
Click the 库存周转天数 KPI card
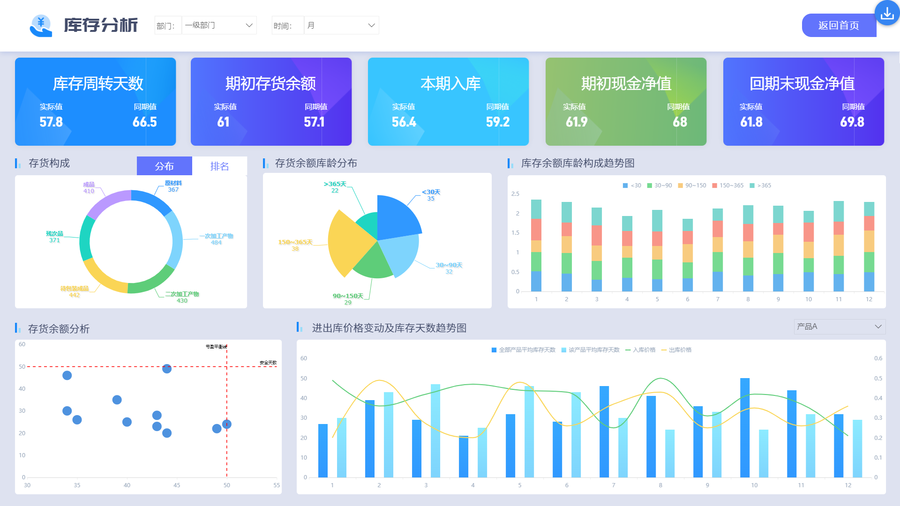tap(96, 102)
